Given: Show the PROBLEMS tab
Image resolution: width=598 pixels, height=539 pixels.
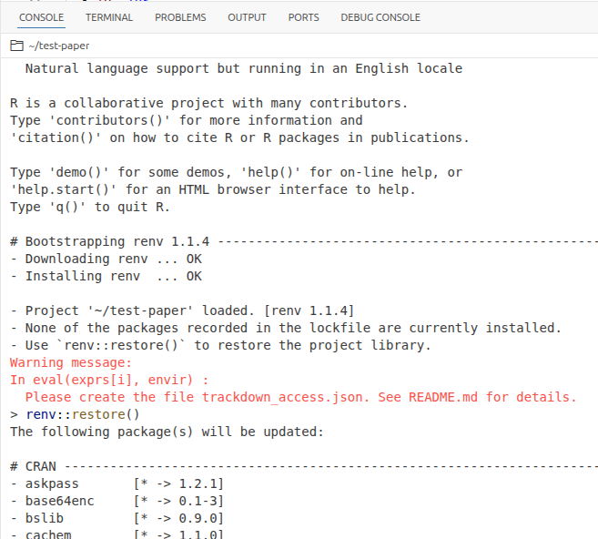Looking at the screenshot, I should click(180, 17).
